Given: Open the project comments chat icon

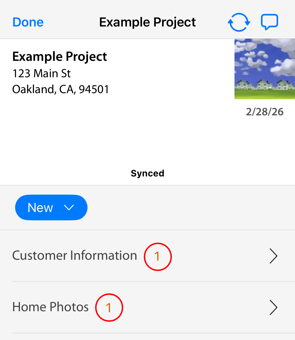Looking at the screenshot, I should pyautogui.click(x=269, y=22).
